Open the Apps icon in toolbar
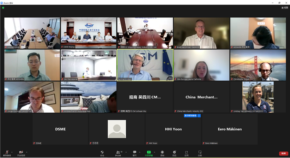290x158 pixels. (x=186, y=153)
